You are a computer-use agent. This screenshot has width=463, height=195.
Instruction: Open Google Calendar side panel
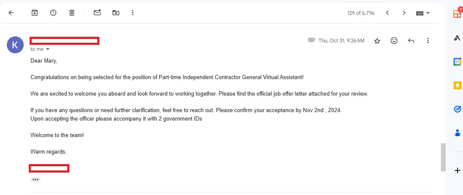457,62
